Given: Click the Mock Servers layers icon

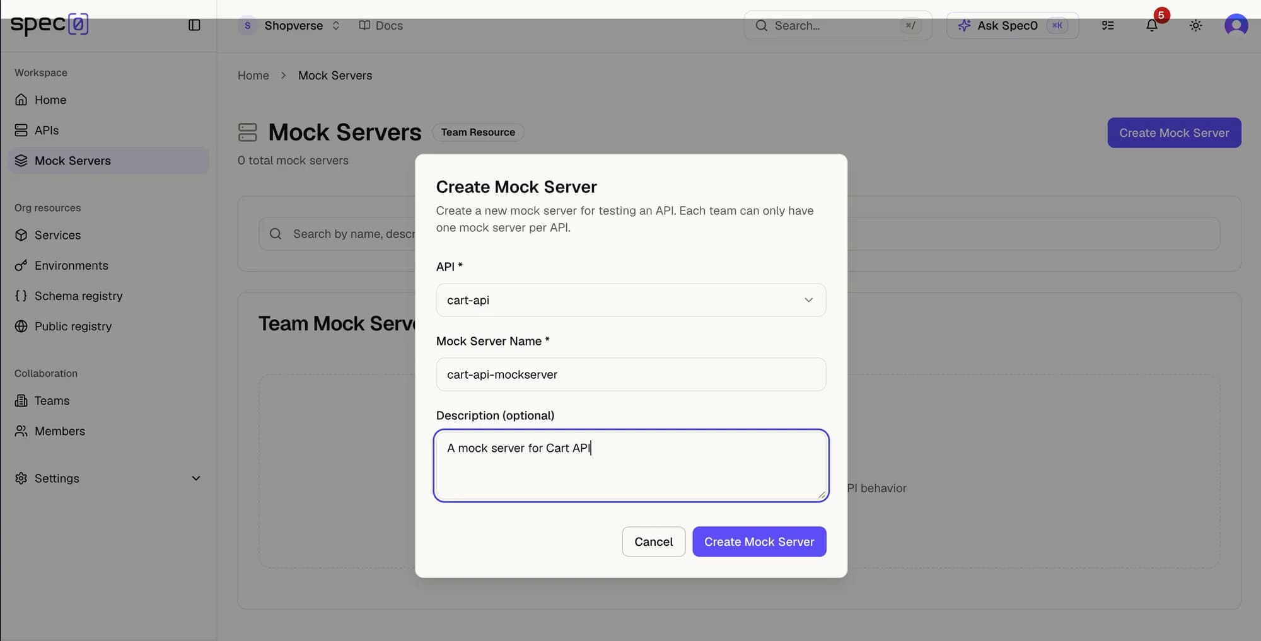Looking at the screenshot, I should click(x=21, y=161).
